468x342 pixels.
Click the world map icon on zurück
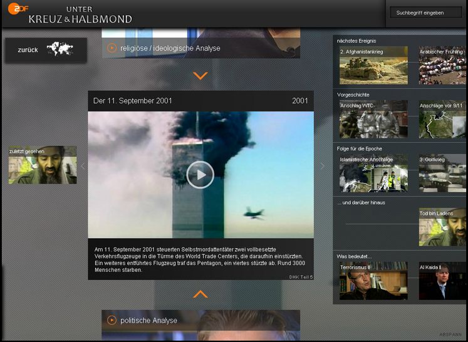pos(60,49)
